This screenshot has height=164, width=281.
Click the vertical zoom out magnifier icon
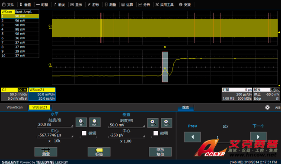click(166, 123)
